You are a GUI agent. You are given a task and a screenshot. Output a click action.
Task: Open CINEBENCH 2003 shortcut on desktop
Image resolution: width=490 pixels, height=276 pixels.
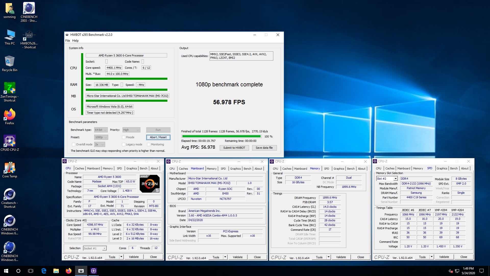29,12
